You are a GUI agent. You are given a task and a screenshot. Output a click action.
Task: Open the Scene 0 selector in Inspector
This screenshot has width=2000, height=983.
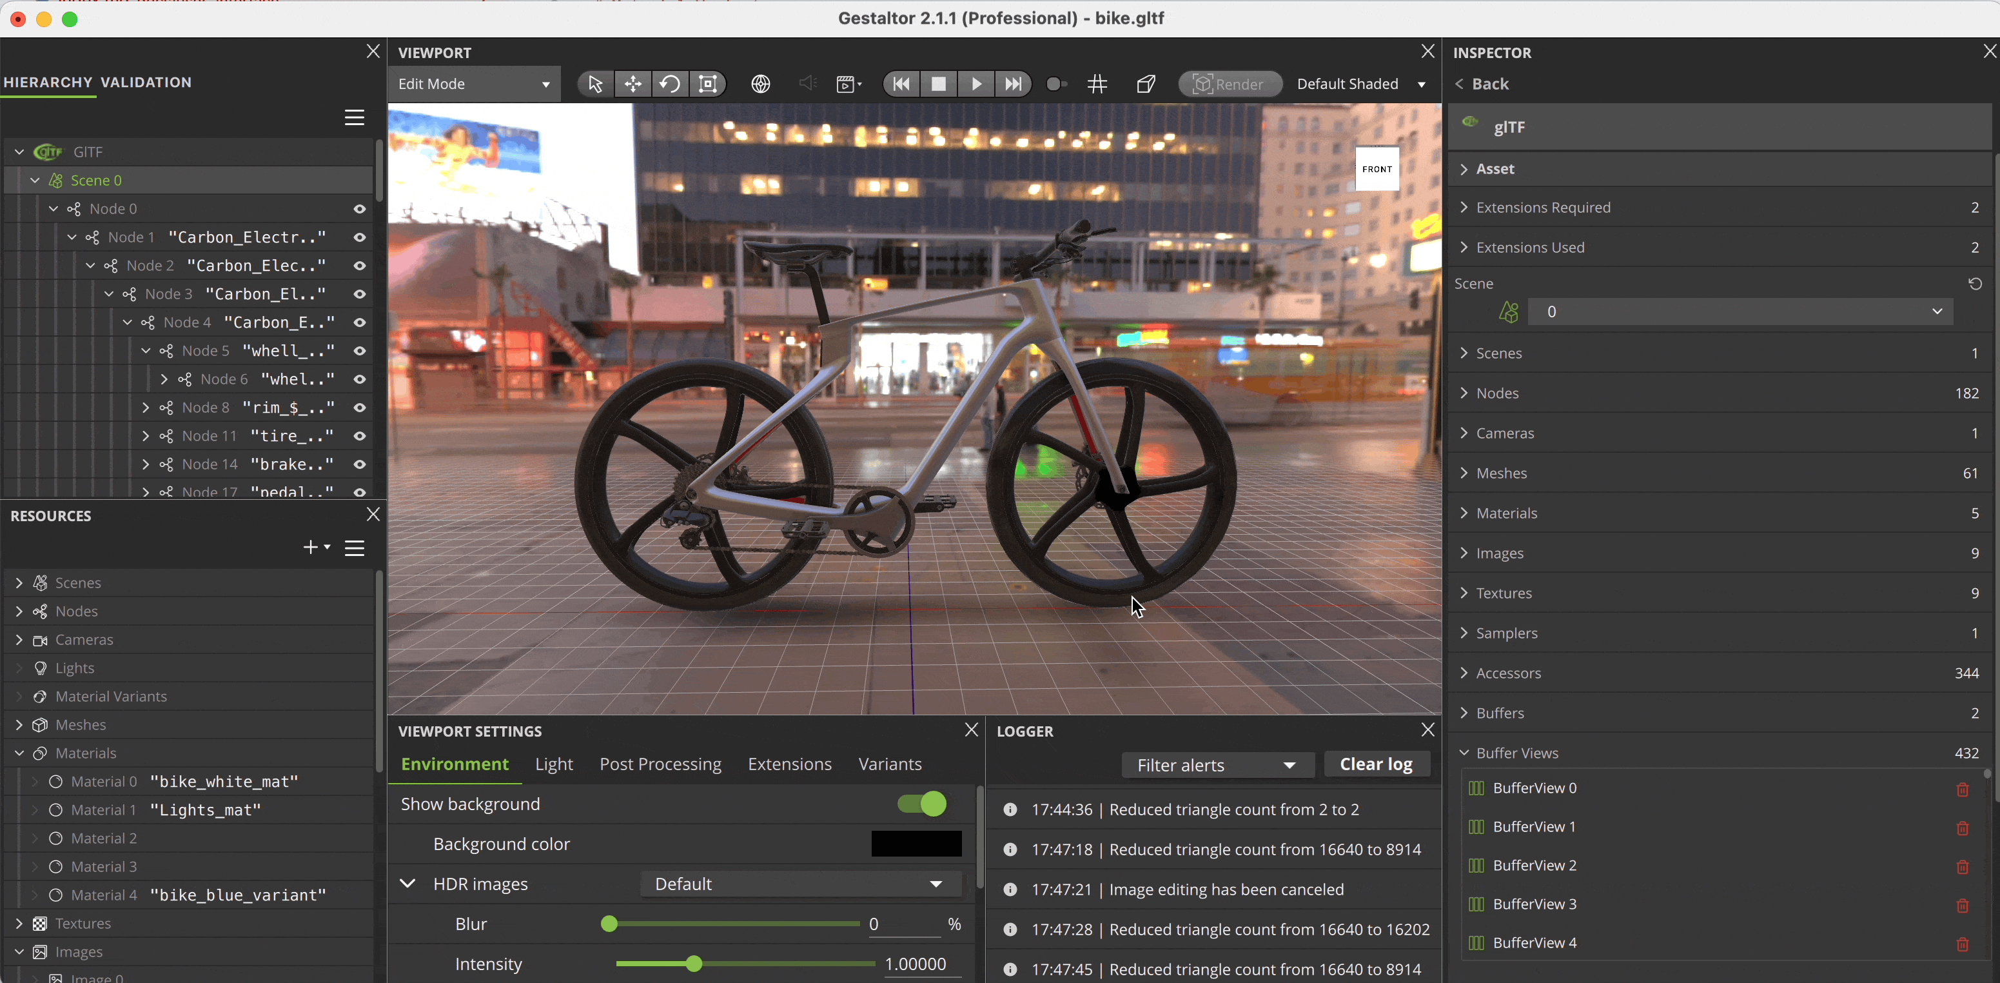tap(1741, 312)
